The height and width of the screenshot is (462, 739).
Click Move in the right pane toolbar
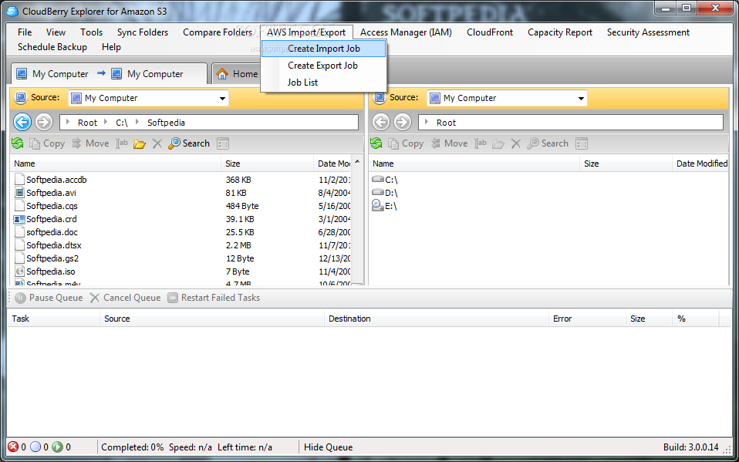click(449, 143)
